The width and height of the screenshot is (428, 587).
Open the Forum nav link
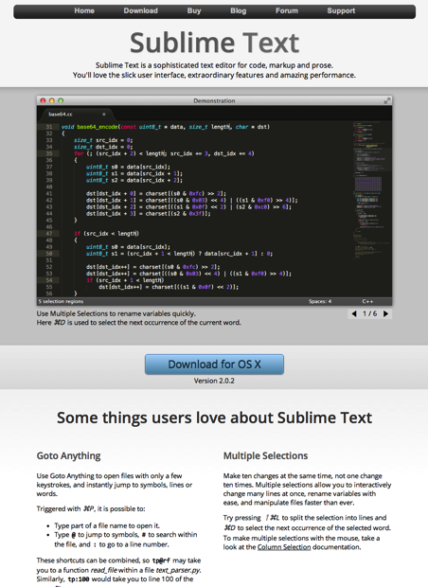287,10
